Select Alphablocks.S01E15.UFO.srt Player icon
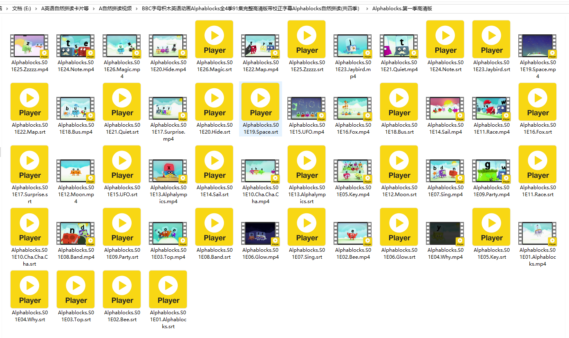The image size is (569, 338). pos(122,164)
